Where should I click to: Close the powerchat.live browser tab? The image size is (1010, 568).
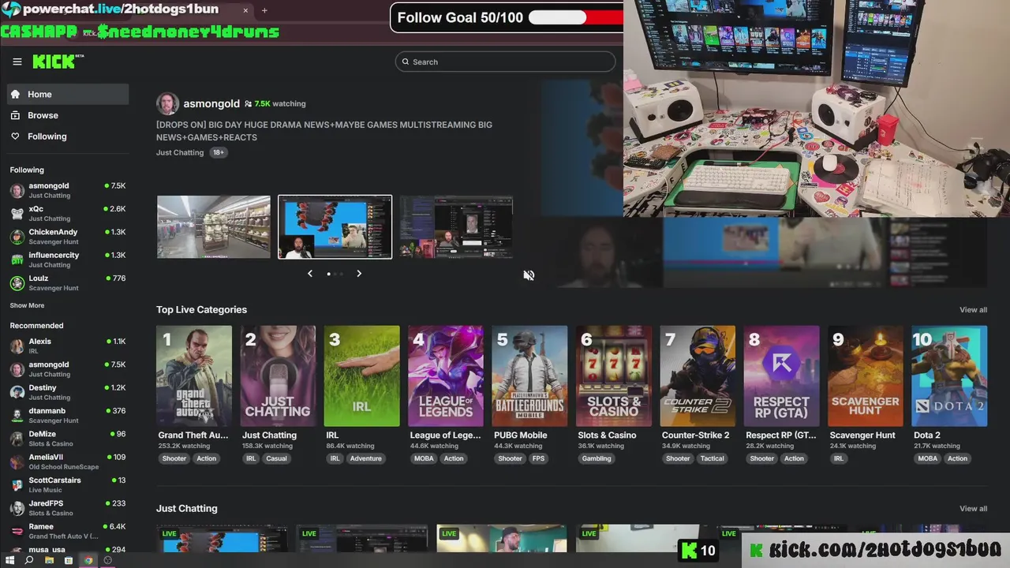pos(245,10)
